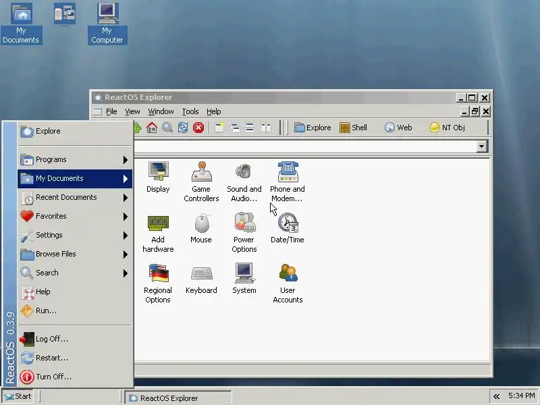Minimize the inner child window

pos(464,111)
